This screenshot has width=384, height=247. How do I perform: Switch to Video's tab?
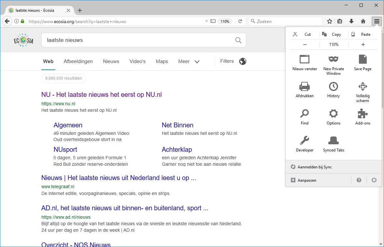137,61
